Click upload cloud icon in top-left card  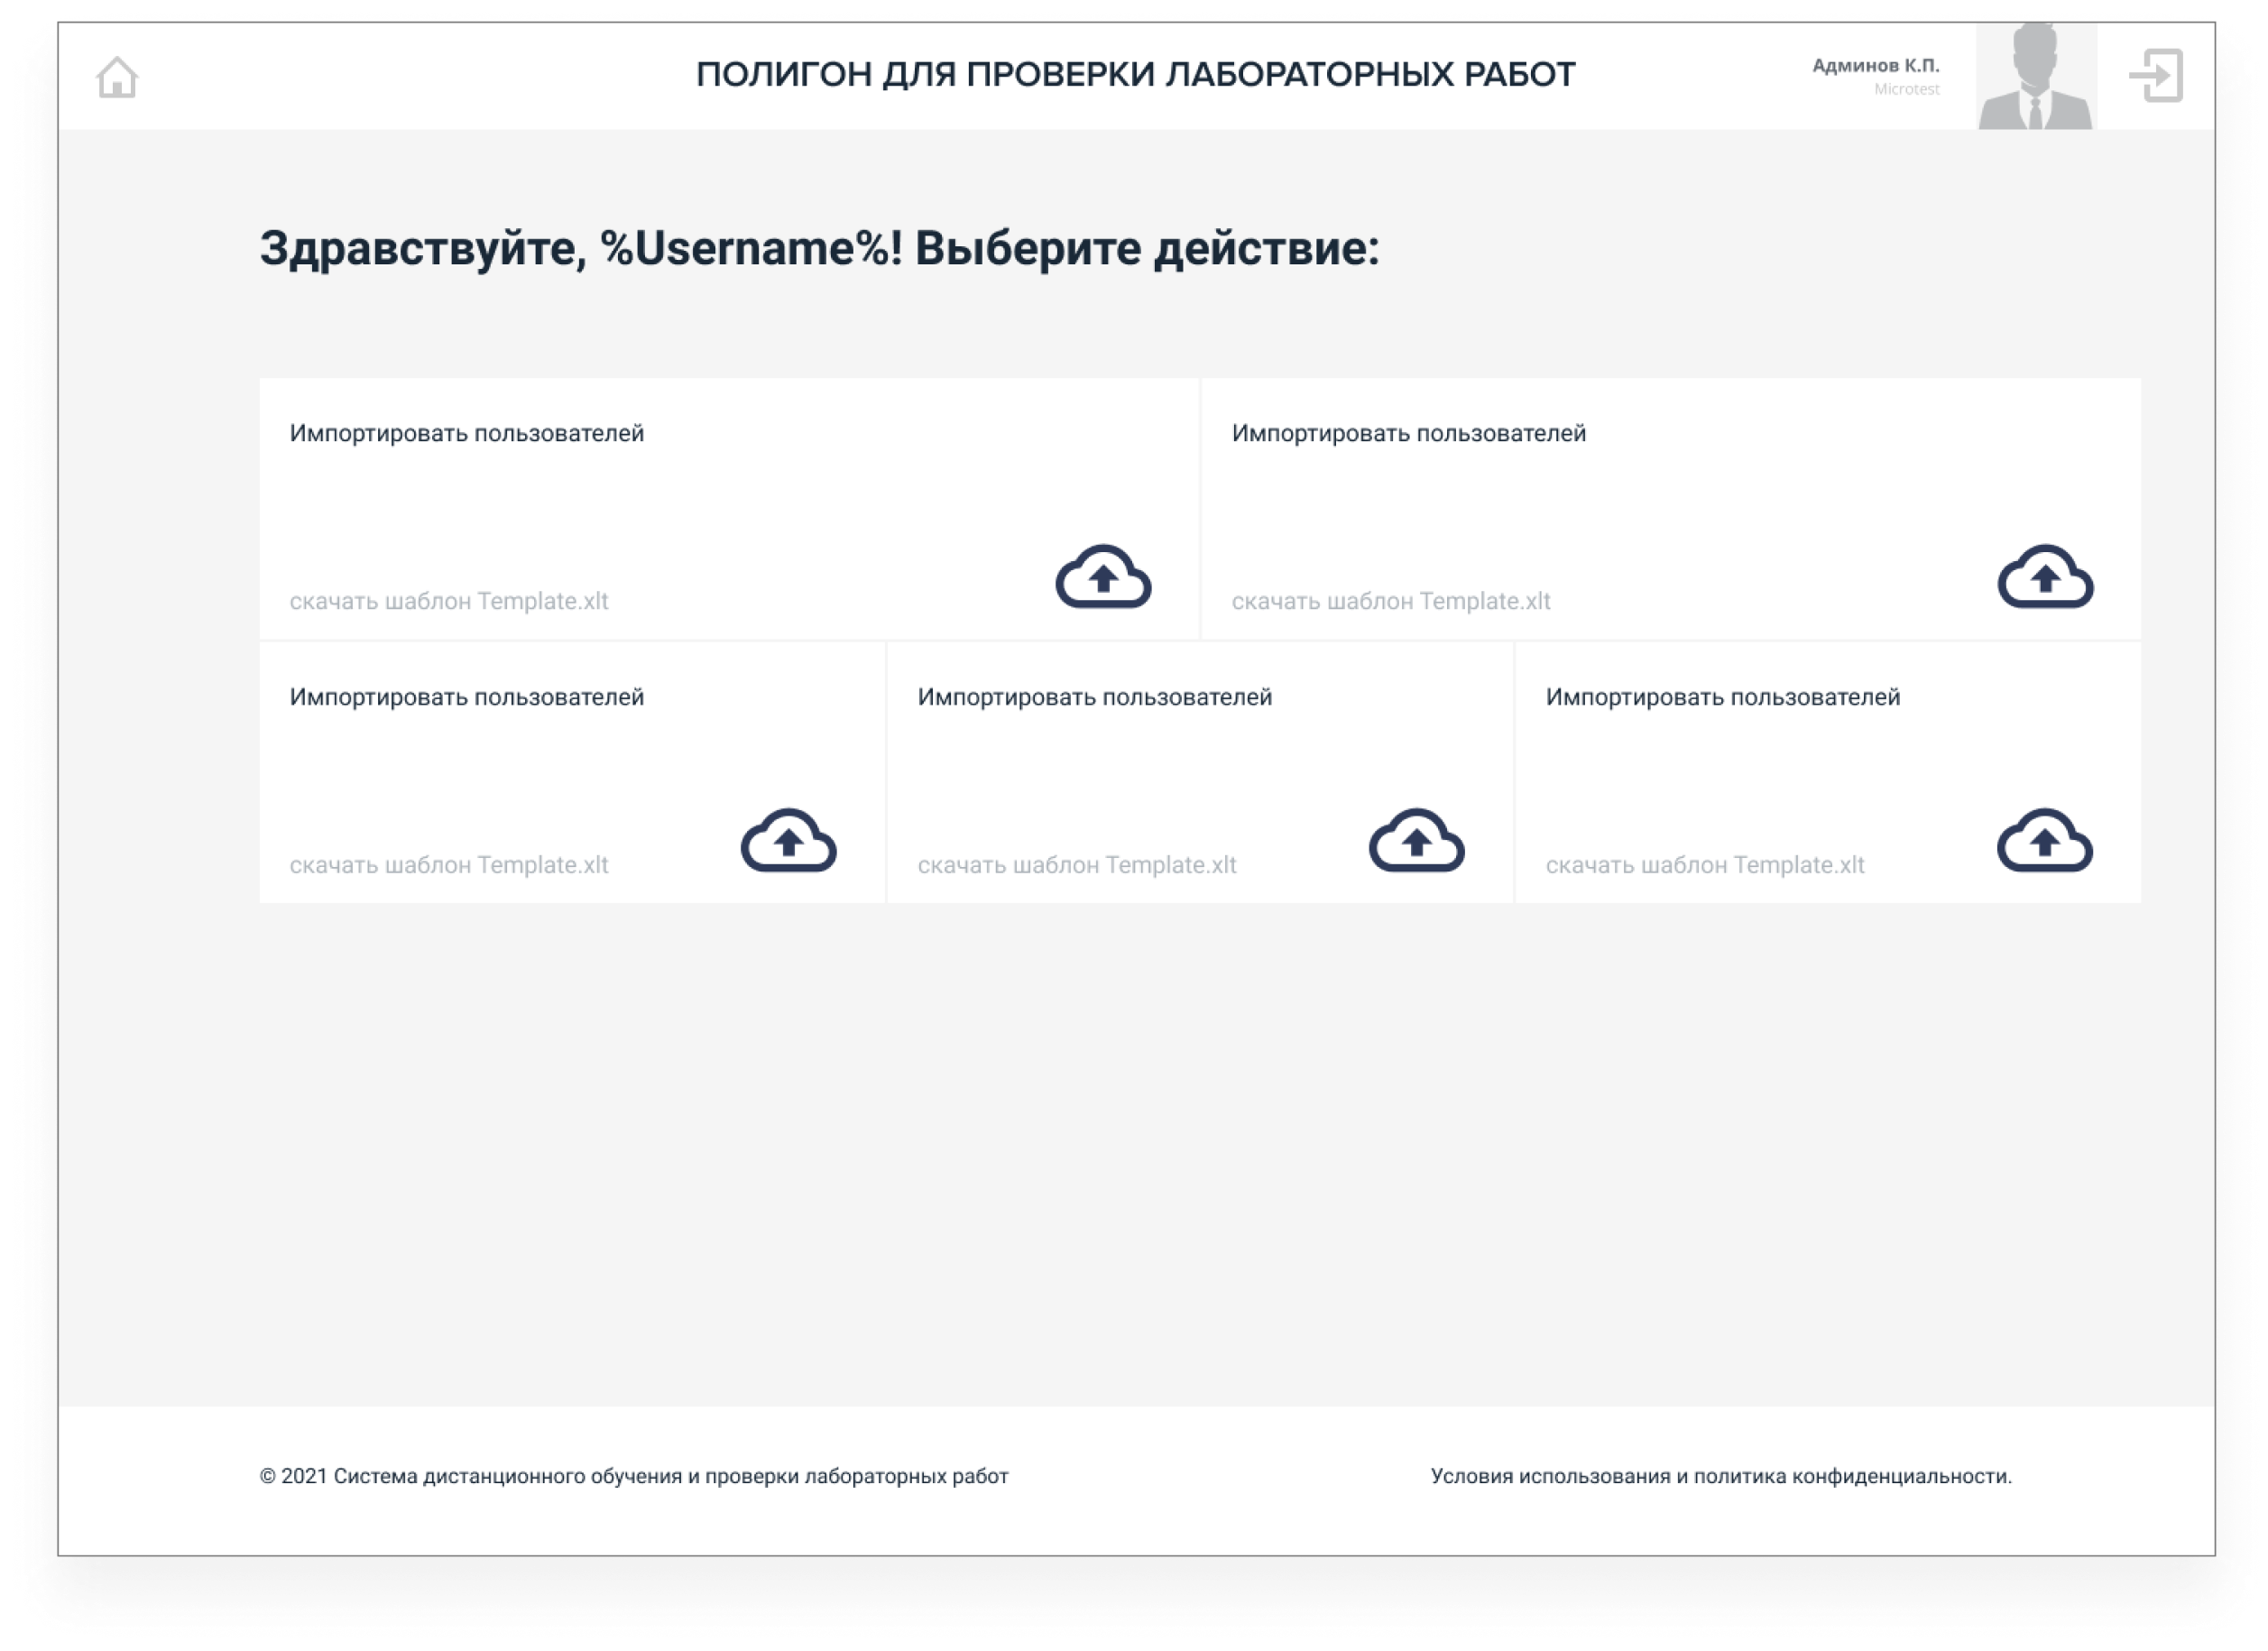click(x=1103, y=577)
